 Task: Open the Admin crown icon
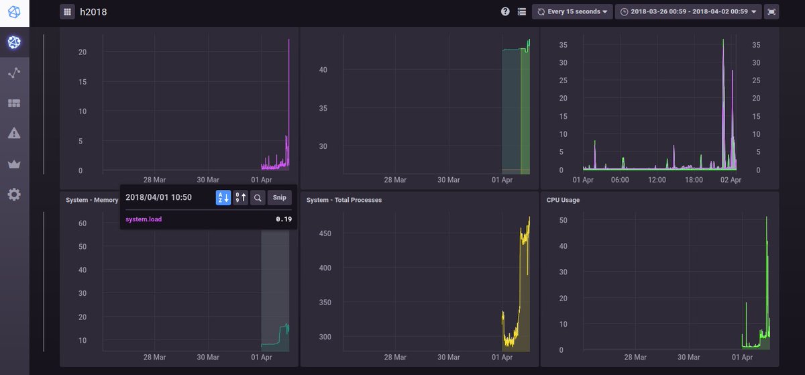(14, 164)
